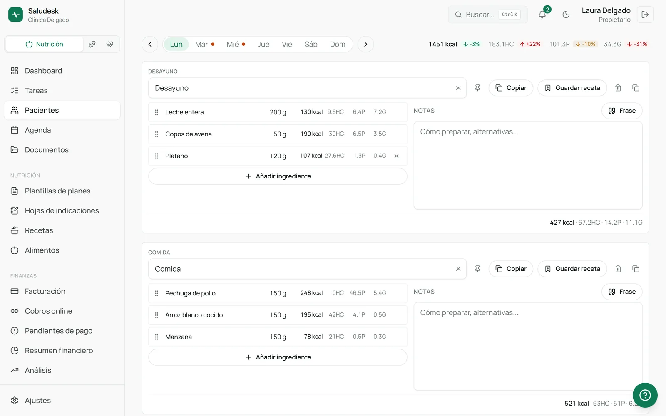Delete the Desayuno meal with trash icon
666x416 pixels.
[x=618, y=88]
